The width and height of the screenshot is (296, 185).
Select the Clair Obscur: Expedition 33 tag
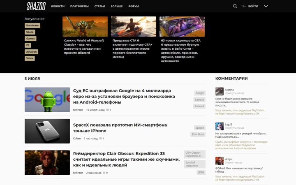[194, 154]
